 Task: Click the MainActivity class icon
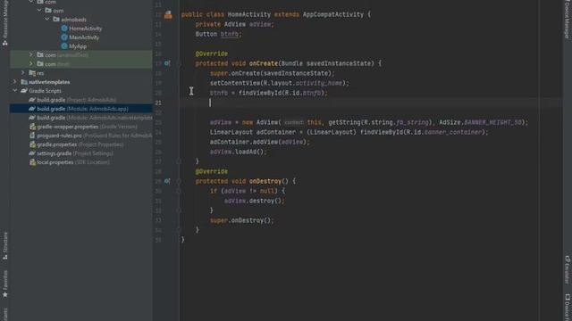[64, 37]
